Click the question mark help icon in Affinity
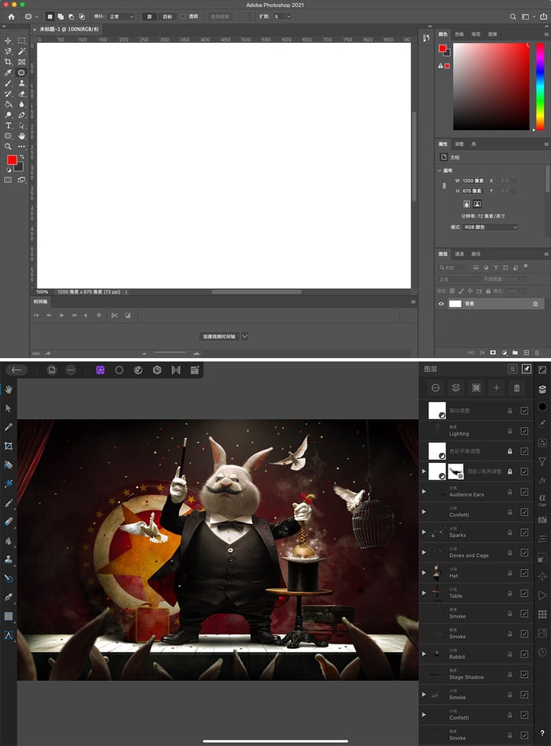Image resolution: width=551 pixels, height=746 pixels. (542, 733)
